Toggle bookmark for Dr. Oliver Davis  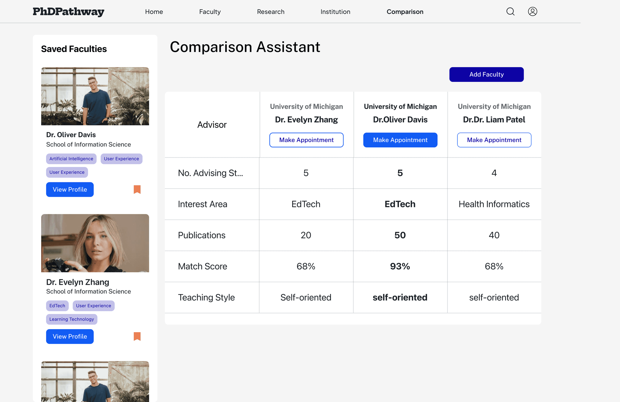click(x=137, y=190)
